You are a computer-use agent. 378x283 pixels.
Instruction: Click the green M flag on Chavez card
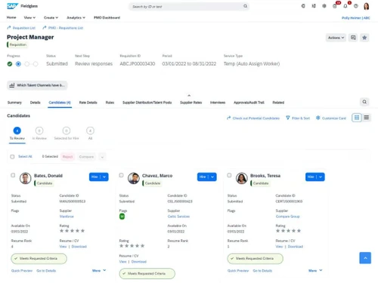tap(122, 217)
